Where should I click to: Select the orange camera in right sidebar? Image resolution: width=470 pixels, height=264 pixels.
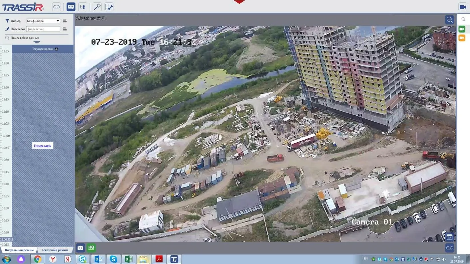(462, 38)
